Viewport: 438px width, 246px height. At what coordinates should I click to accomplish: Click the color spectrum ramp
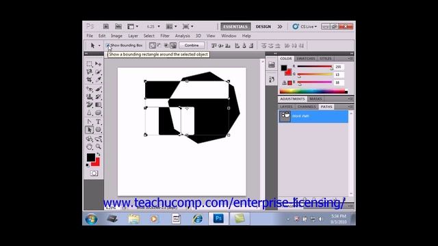[x=313, y=91]
